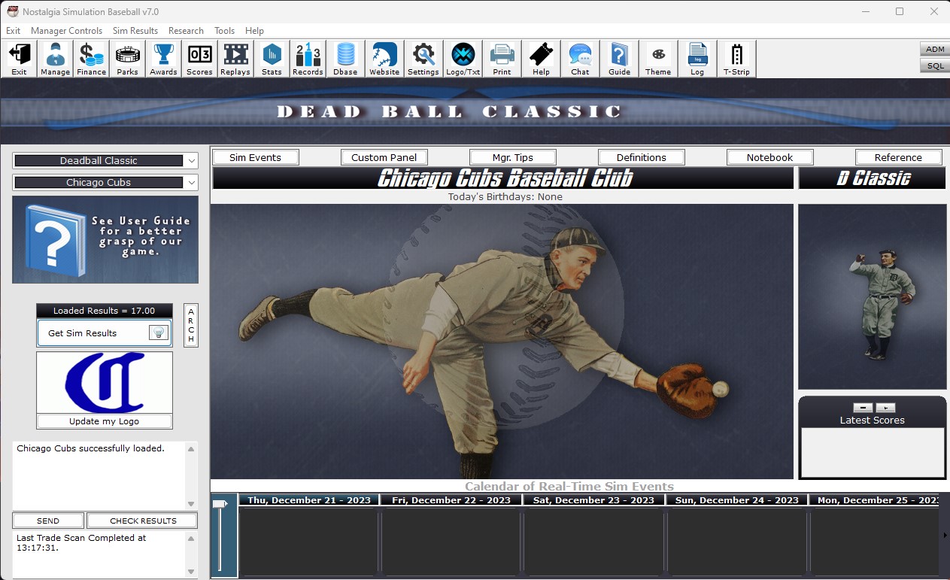Open the T-Strip icon
950x580 pixels.
coord(736,59)
